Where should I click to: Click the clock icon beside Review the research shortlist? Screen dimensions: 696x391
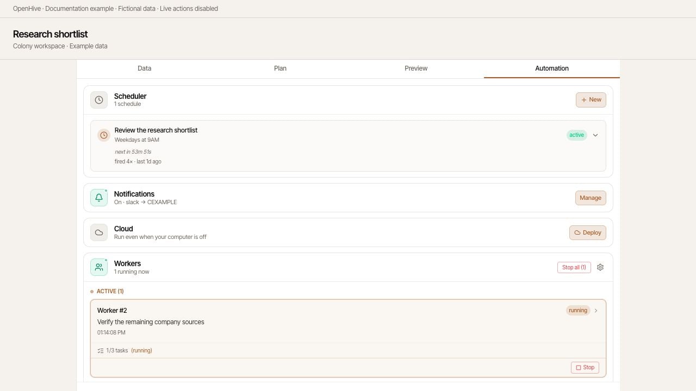(x=104, y=135)
